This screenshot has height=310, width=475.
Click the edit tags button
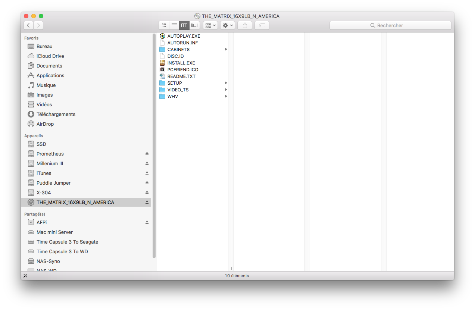[262, 25]
